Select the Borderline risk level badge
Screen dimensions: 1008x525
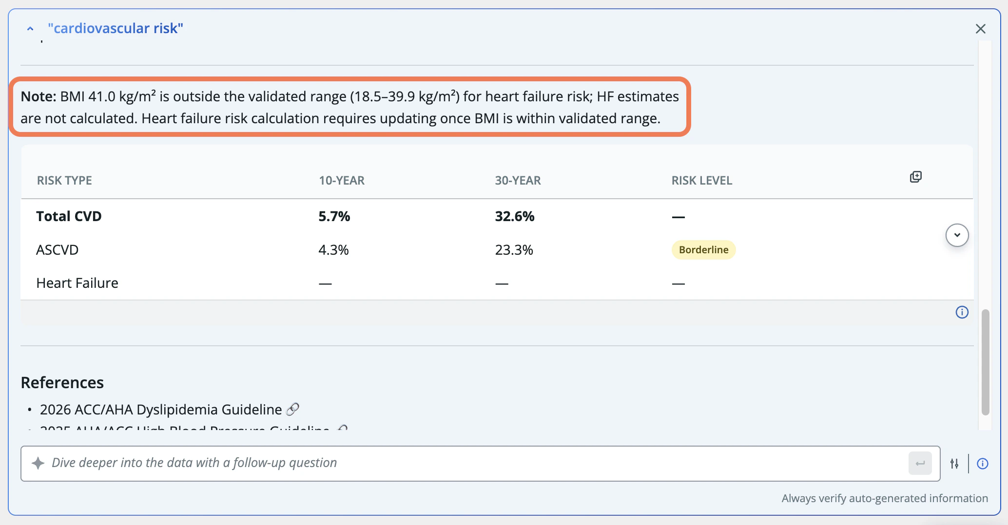703,249
